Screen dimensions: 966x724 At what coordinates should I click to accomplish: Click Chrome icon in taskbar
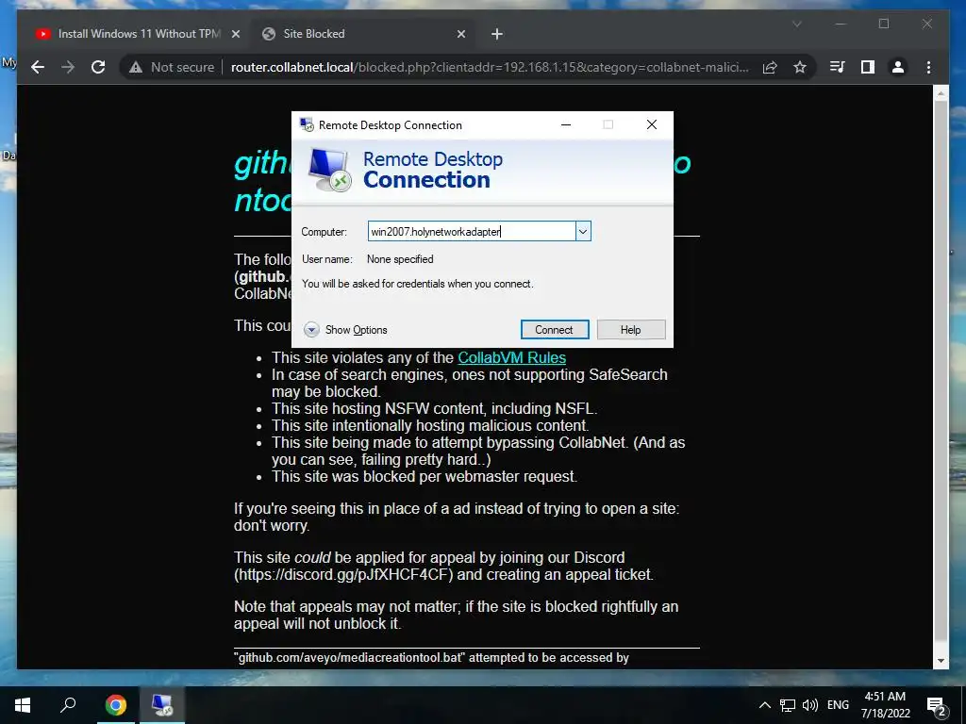pos(115,705)
